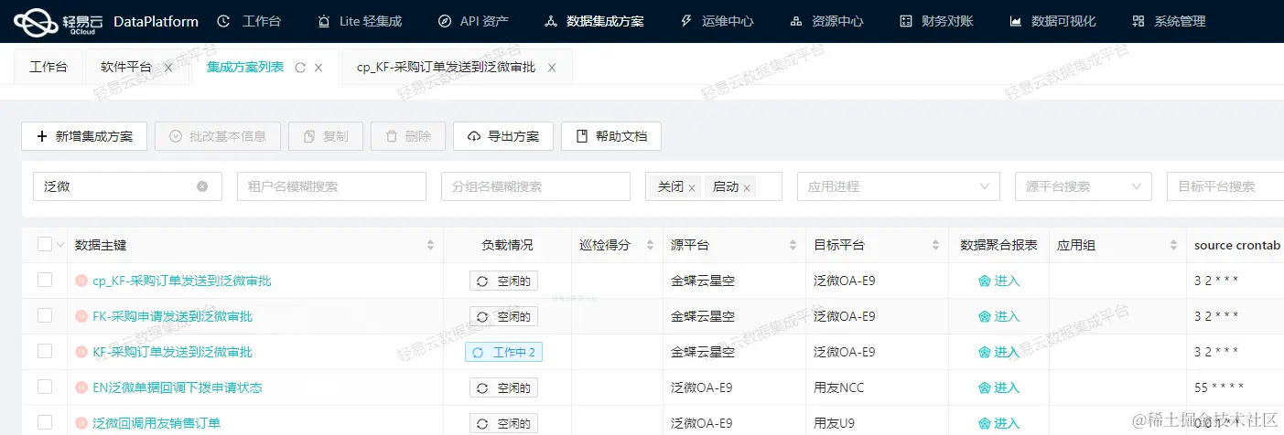Remove the 关闭 status tag
Screen dimensions: 1284x435
coord(692,187)
